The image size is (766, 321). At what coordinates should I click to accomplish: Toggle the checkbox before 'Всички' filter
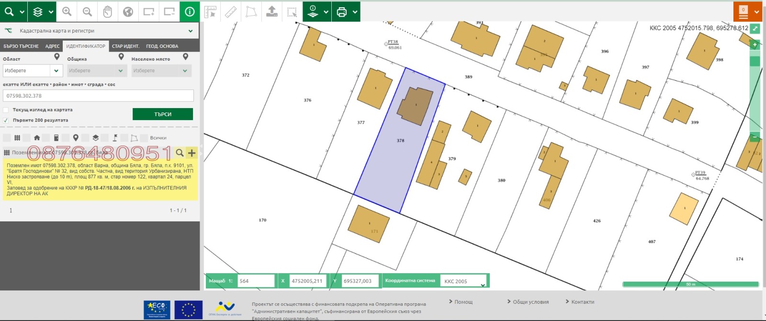144,138
